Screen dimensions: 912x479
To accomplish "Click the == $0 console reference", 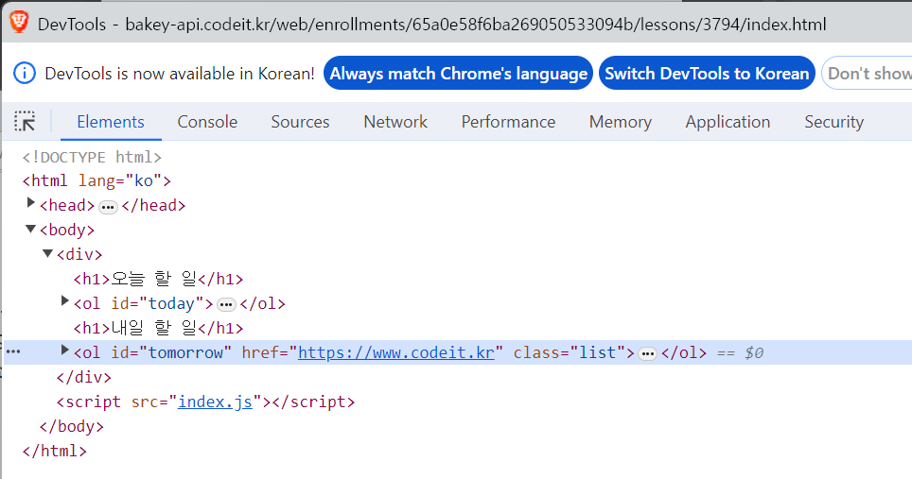I will click(740, 352).
